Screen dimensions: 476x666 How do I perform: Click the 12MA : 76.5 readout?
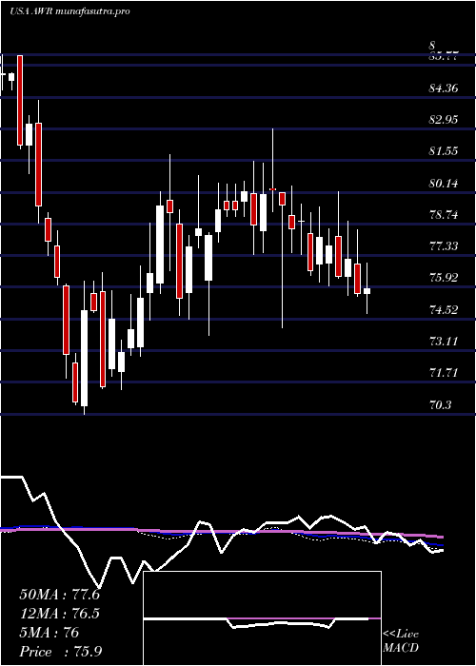(x=60, y=614)
